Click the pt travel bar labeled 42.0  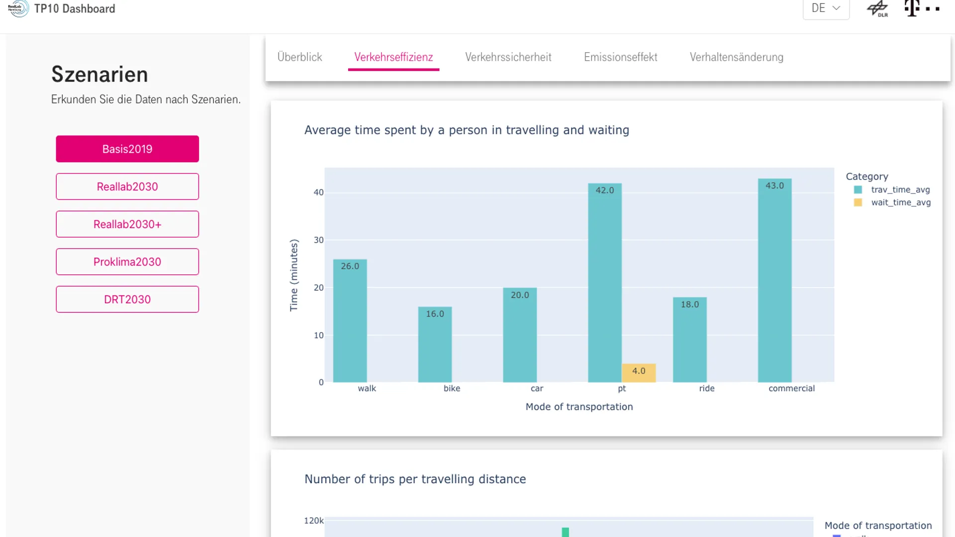pos(605,283)
